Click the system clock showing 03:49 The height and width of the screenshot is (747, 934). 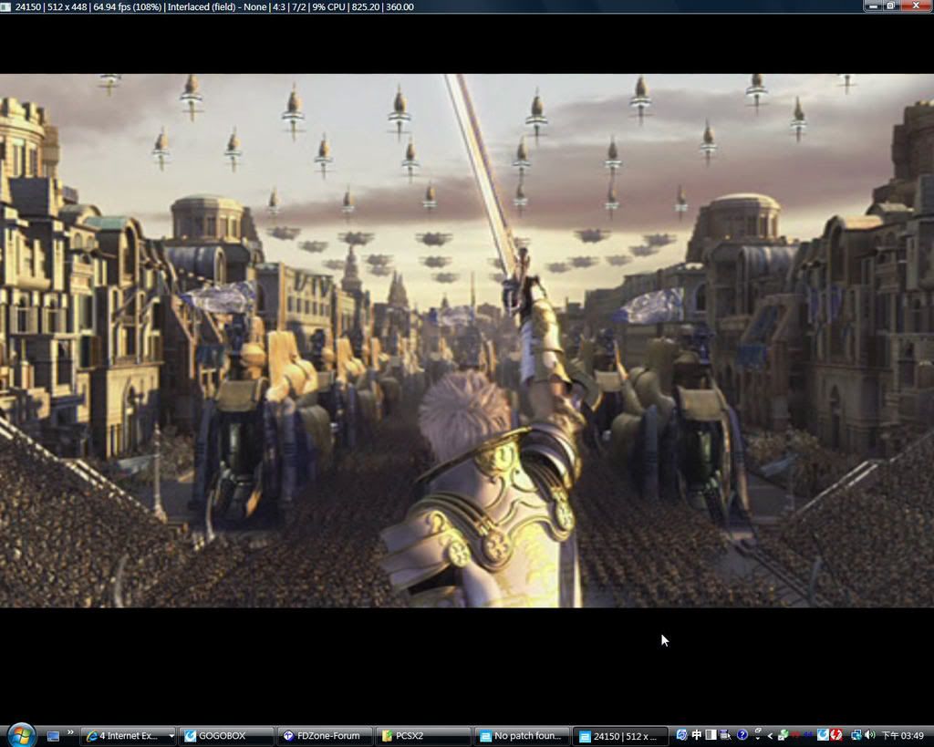(x=902, y=735)
